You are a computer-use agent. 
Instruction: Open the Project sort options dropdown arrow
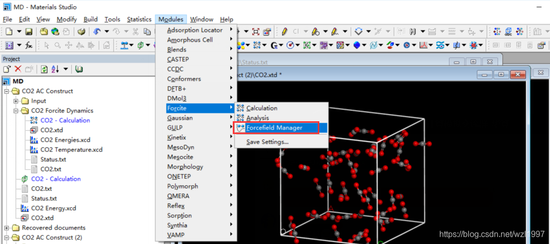coord(65,69)
